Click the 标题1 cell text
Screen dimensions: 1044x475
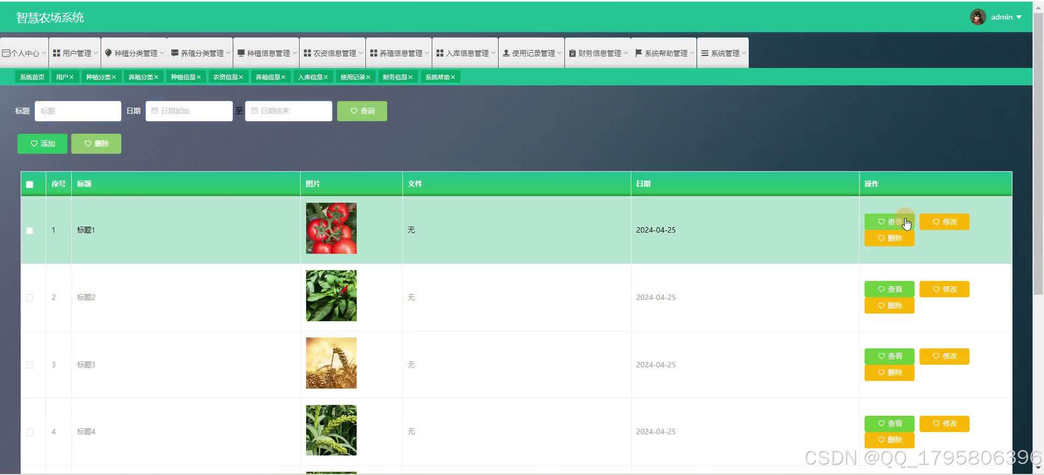86,230
